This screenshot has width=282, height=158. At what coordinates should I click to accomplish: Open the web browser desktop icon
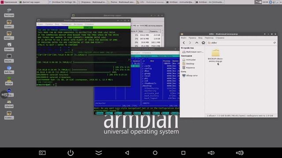[x=9, y=70]
